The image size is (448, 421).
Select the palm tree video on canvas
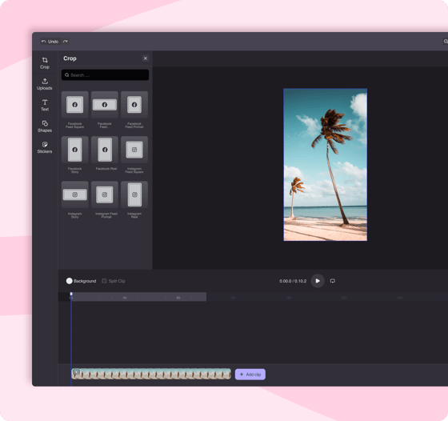[x=325, y=165]
